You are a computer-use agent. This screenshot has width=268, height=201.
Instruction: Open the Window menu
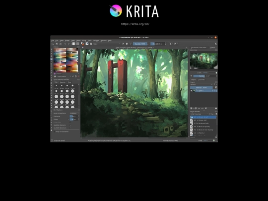(x=104, y=41)
